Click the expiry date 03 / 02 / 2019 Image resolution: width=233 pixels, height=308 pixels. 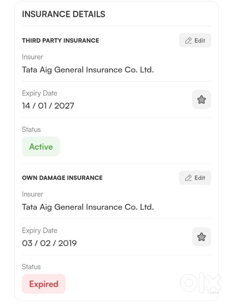(x=49, y=243)
